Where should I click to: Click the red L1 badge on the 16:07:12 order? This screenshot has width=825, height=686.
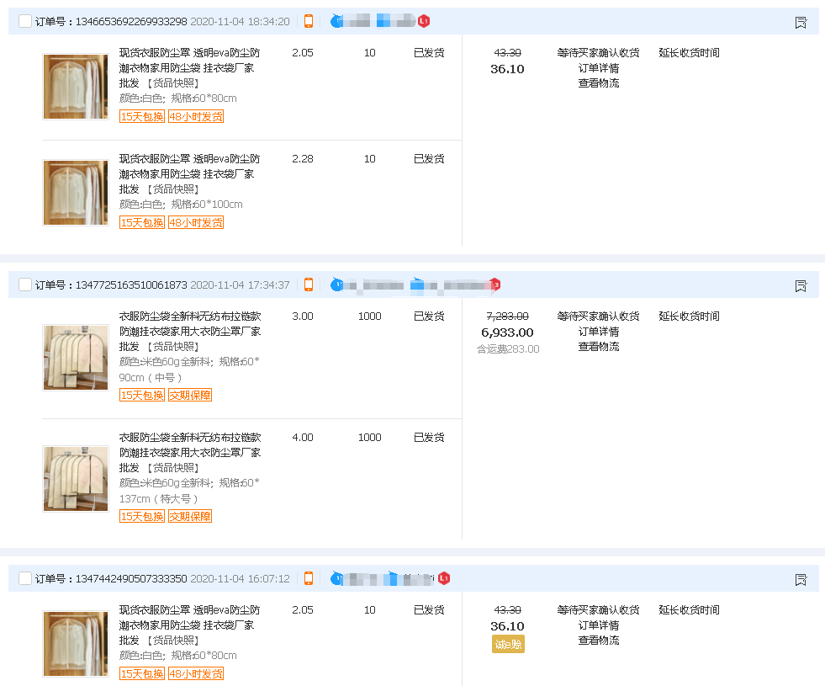444,579
